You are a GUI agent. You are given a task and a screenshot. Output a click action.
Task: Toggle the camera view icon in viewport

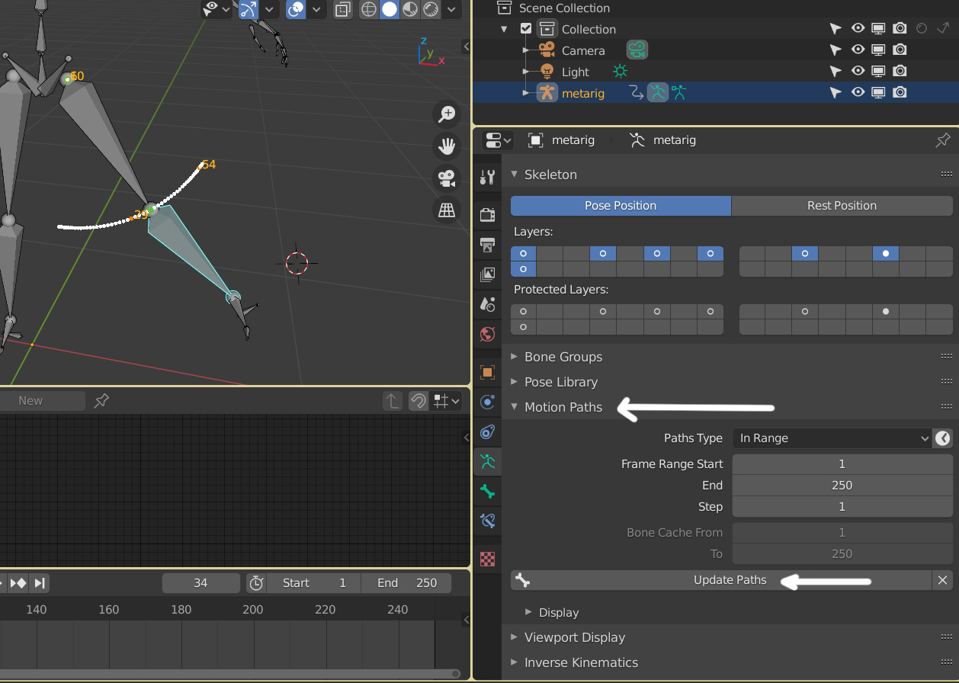[x=447, y=178]
